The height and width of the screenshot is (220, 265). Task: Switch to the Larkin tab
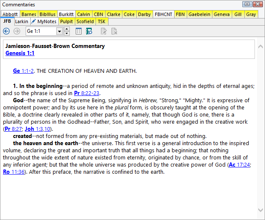click(x=21, y=21)
